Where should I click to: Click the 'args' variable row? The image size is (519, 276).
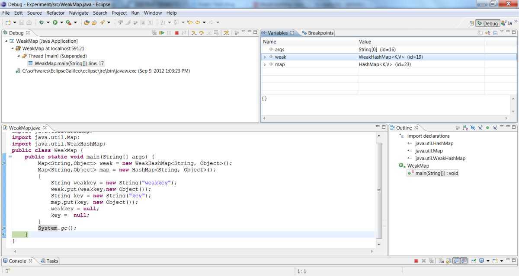coord(389,50)
